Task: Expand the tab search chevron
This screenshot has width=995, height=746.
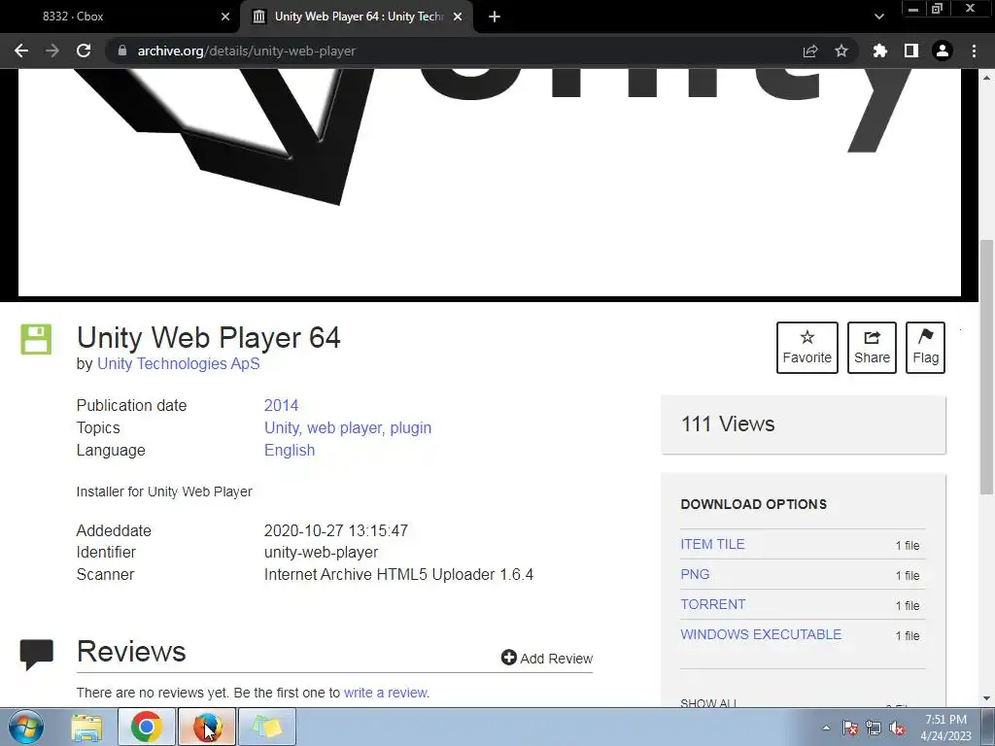Action: click(x=878, y=17)
